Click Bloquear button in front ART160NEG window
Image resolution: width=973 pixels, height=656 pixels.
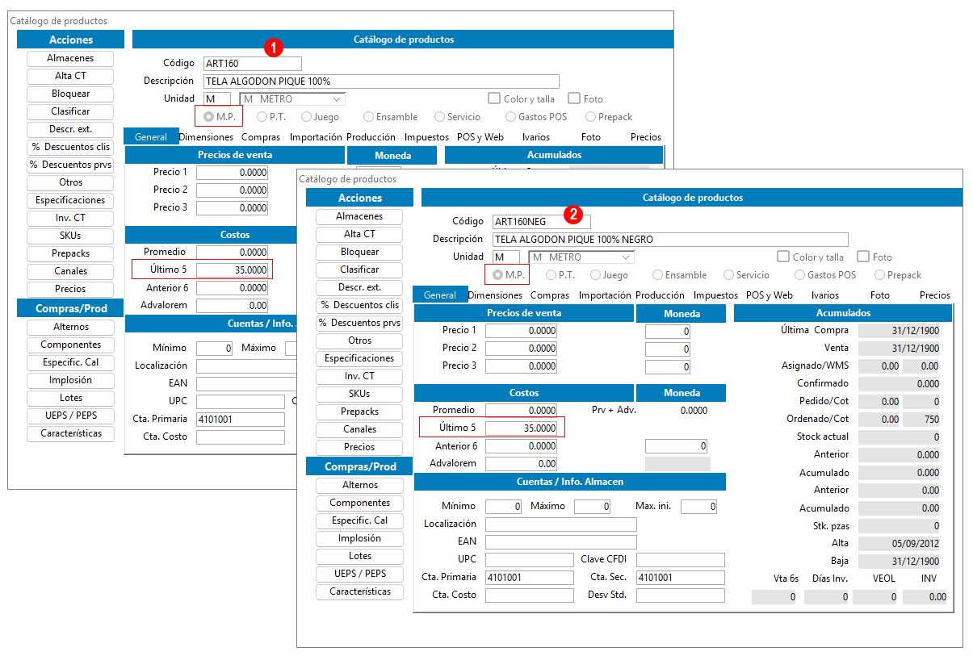click(359, 252)
